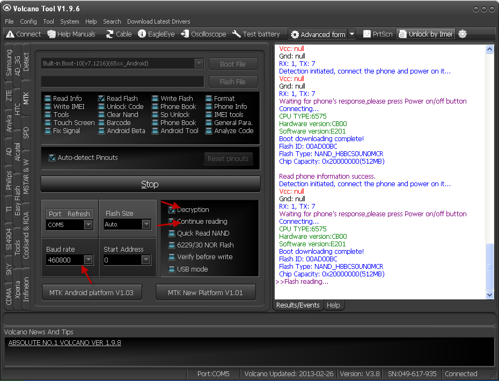Enable the Sp Unlock checkbox
Image resolution: width=499 pixels, height=381 pixels.
click(x=155, y=115)
